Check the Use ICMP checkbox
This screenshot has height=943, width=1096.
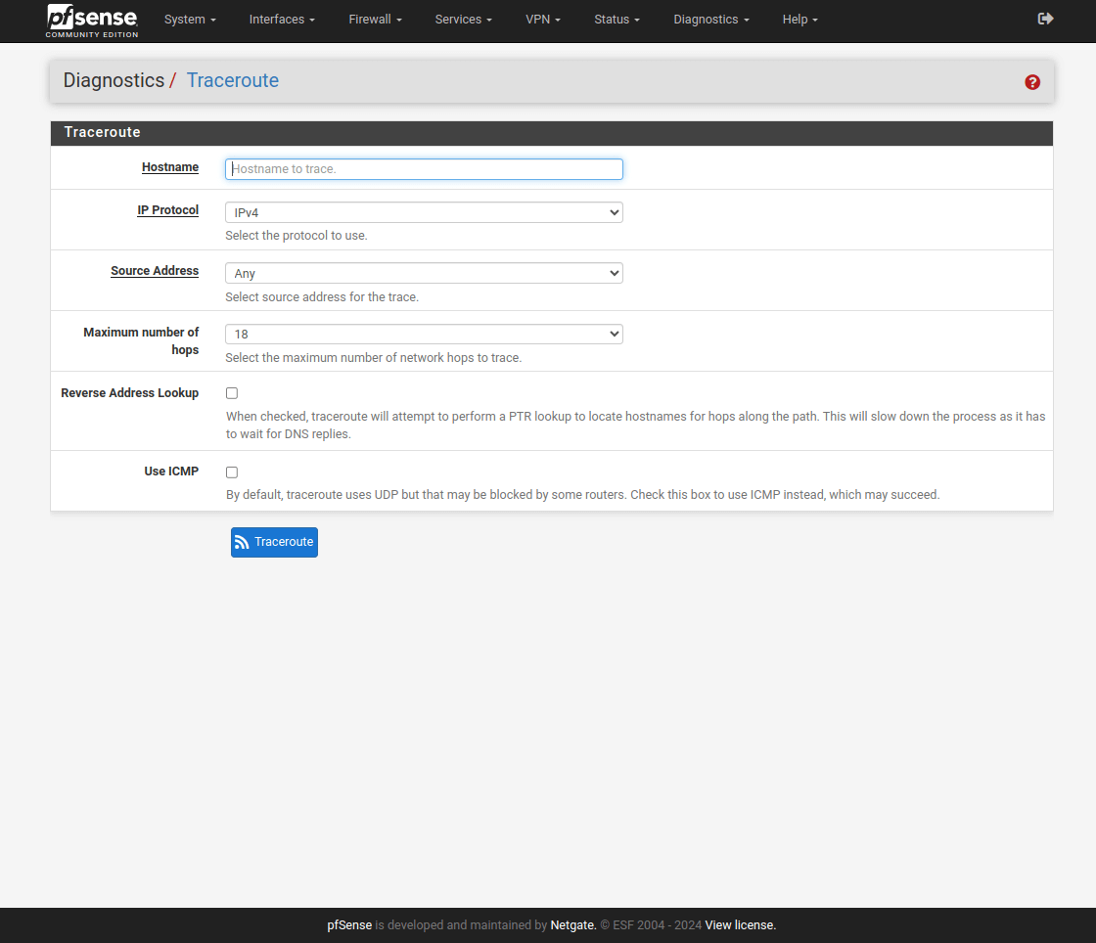click(232, 471)
